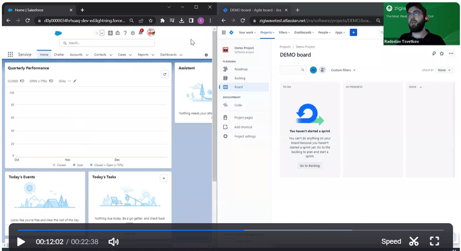Viewport: 461px width, 251px height.
Task: Open Salesforce setup gear icon
Action: tap(133, 33)
